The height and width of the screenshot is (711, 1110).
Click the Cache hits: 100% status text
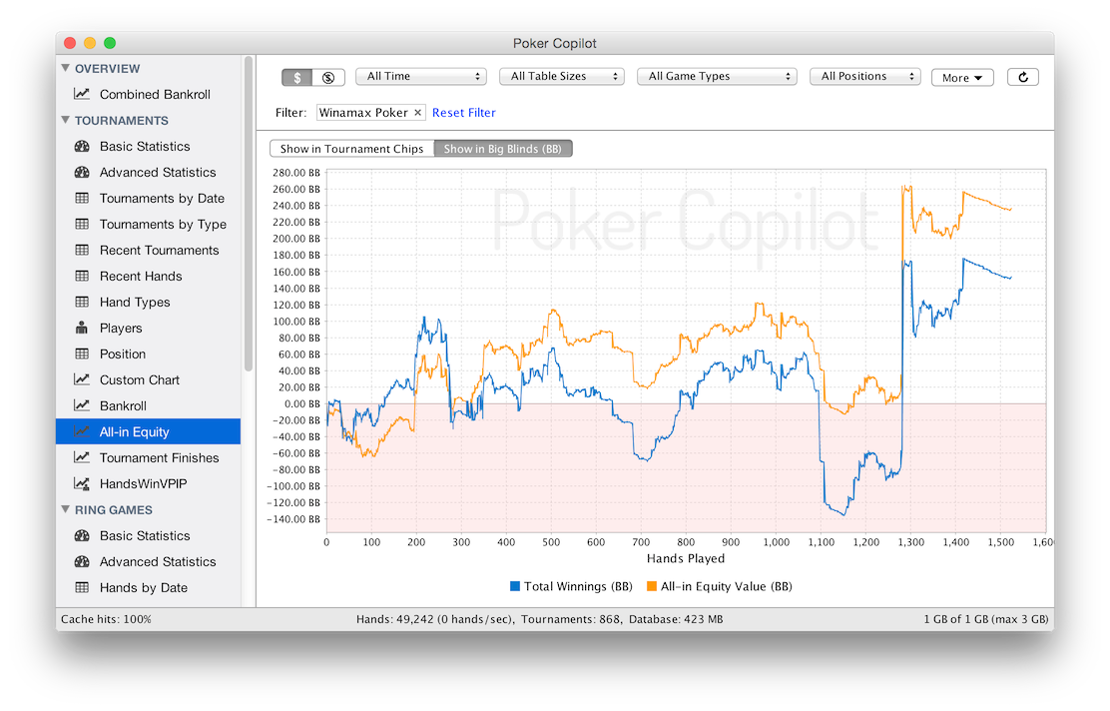(106, 619)
